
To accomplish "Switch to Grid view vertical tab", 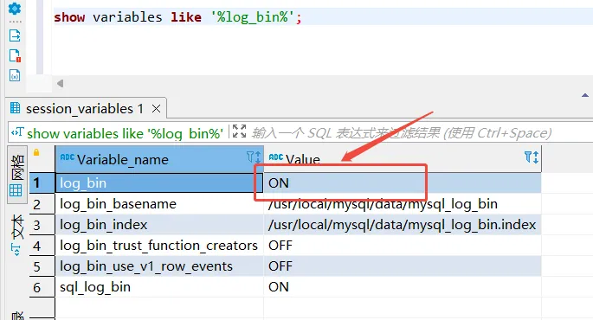I will click(x=17, y=176).
